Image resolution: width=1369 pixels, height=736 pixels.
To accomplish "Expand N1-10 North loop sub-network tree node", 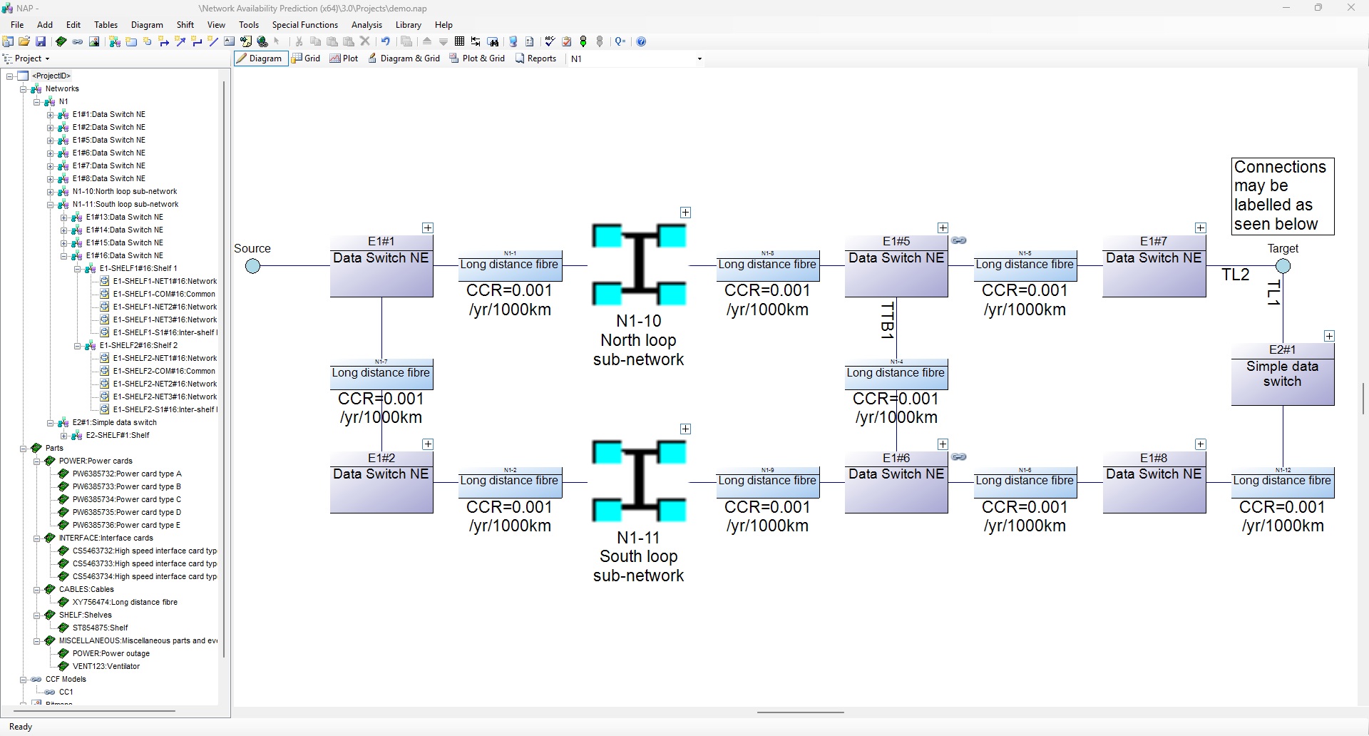I will point(51,192).
